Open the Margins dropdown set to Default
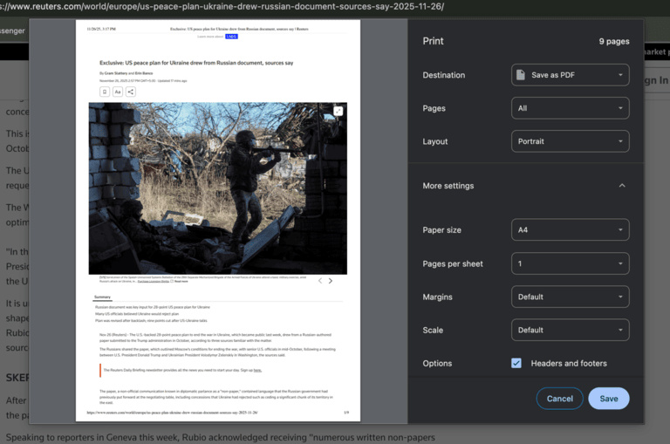The width and height of the screenshot is (670, 444). click(570, 297)
